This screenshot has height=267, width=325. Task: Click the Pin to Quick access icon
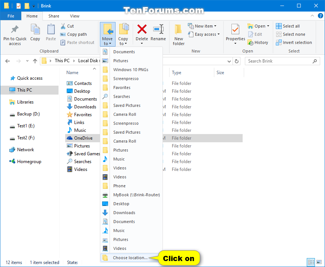15,29
